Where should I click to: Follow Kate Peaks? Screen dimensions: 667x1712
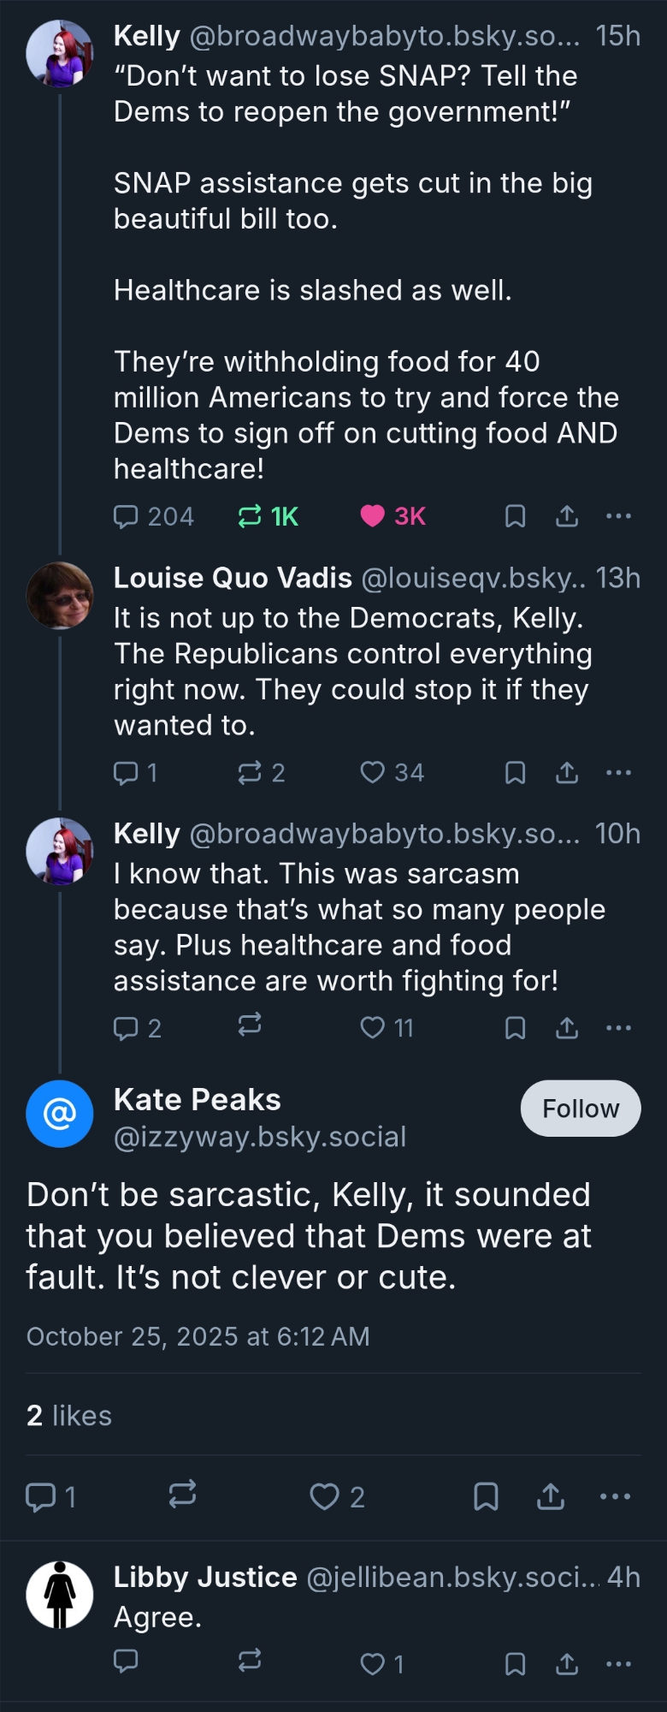coord(580,1109)
